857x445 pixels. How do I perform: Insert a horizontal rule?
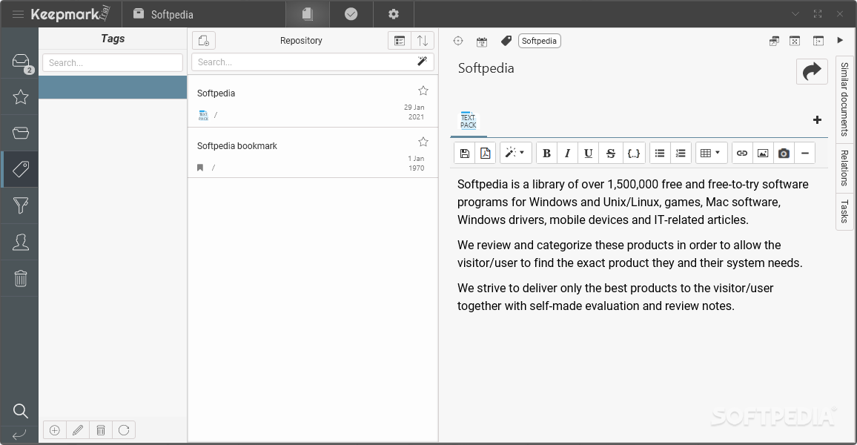[x=804, y=153]
